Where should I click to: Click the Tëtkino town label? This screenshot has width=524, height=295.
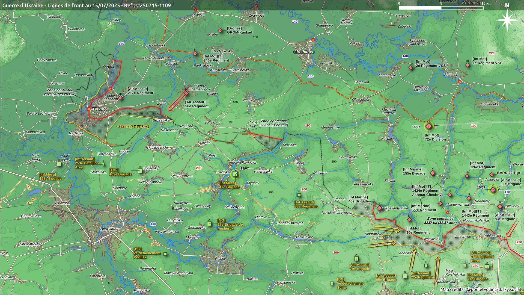[100, 109]
